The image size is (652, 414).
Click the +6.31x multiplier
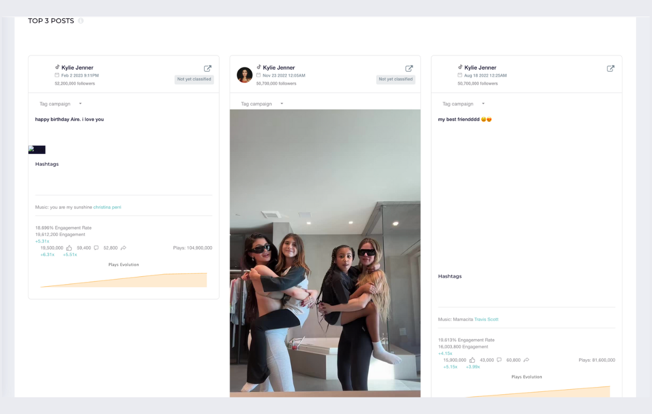coord(48,255)
